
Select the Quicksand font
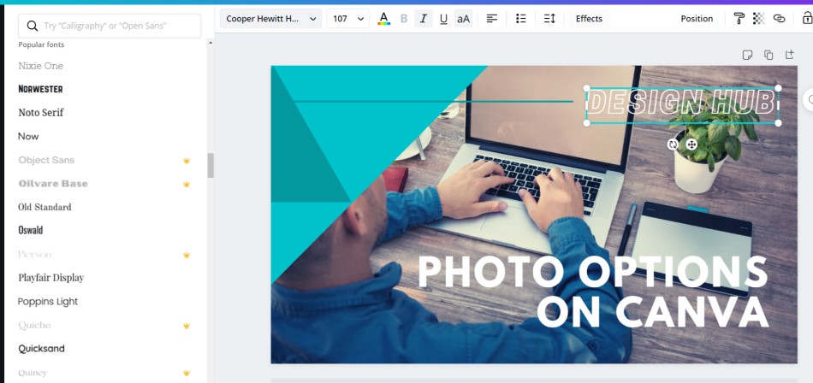click(41, 349)
